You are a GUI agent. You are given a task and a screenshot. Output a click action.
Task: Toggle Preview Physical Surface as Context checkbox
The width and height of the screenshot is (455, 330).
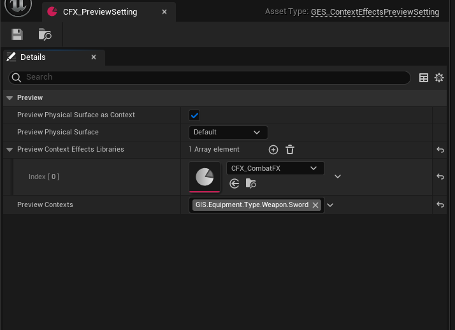[x=194, y=115]
